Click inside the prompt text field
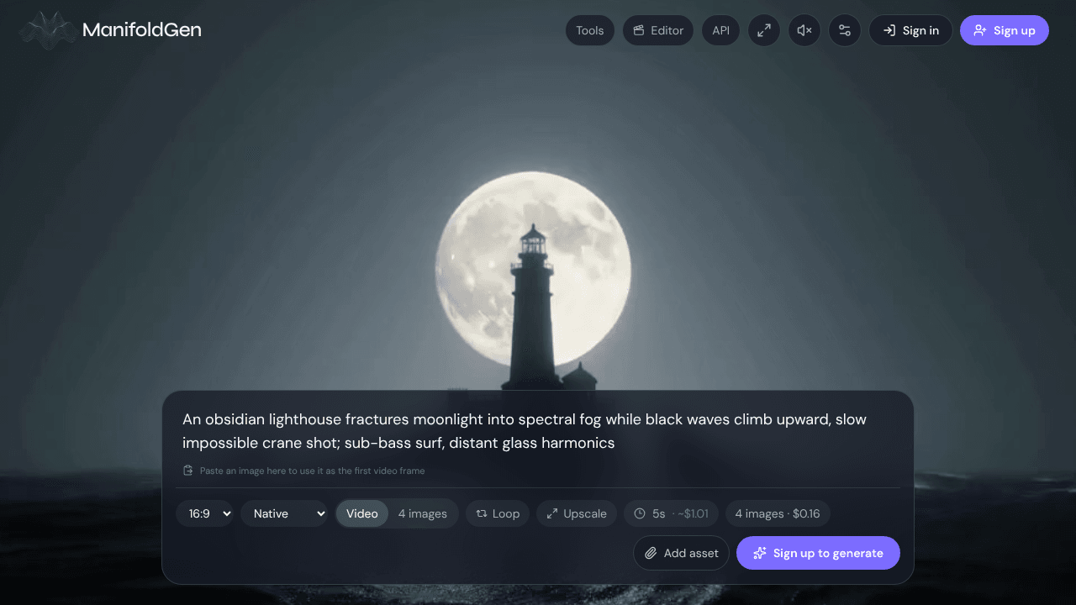Screen dimensions: 1076x605 click(538, 430)
